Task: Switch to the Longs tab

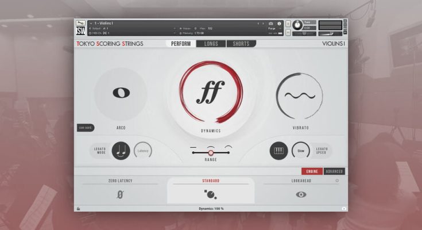Action: (x=211, y=44)
